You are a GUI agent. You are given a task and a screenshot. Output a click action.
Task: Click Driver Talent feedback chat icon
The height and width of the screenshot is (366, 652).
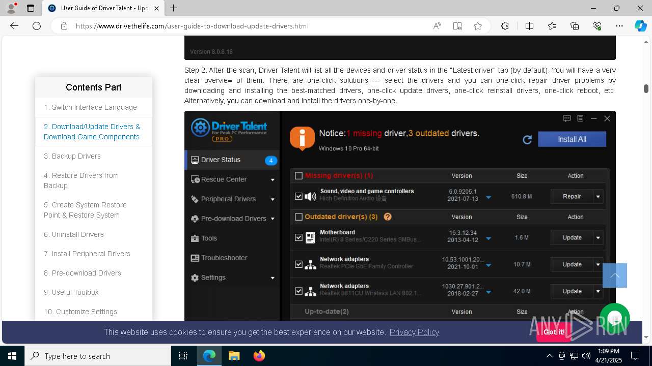coord(567,118)
